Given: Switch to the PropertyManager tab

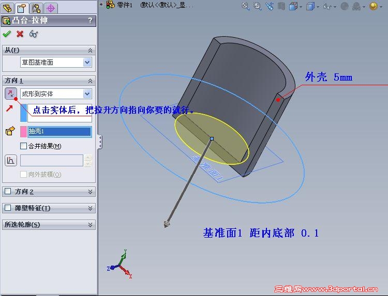Looking at the screenshot, I should tap(22, 8).
